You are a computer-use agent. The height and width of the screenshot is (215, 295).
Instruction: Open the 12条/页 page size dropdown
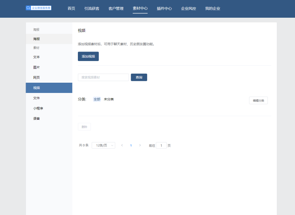[103, 145]
